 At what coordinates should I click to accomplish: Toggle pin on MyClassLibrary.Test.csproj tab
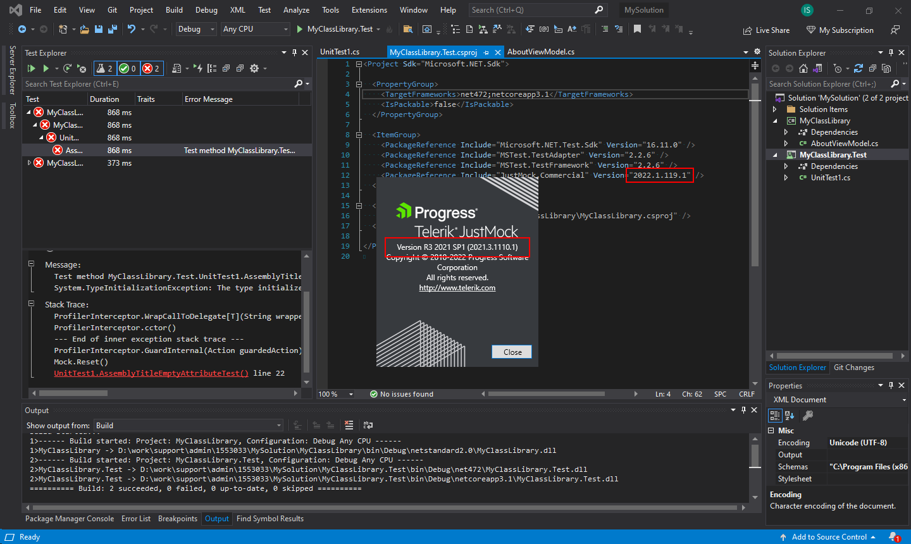(x=486, y=53)
